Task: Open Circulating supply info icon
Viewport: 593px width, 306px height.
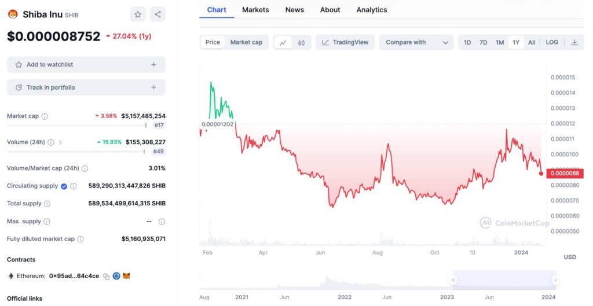Action: tap(74, 186)
